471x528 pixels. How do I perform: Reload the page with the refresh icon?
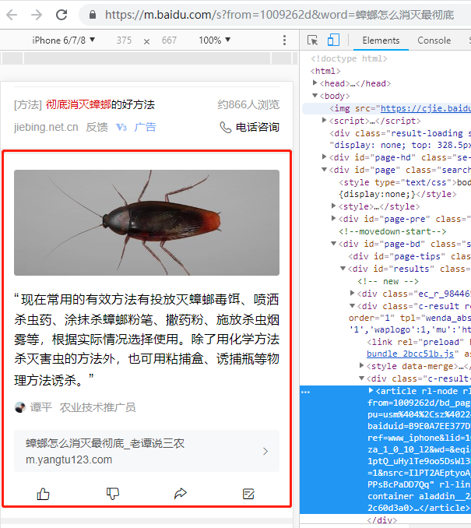coord(62,15)
